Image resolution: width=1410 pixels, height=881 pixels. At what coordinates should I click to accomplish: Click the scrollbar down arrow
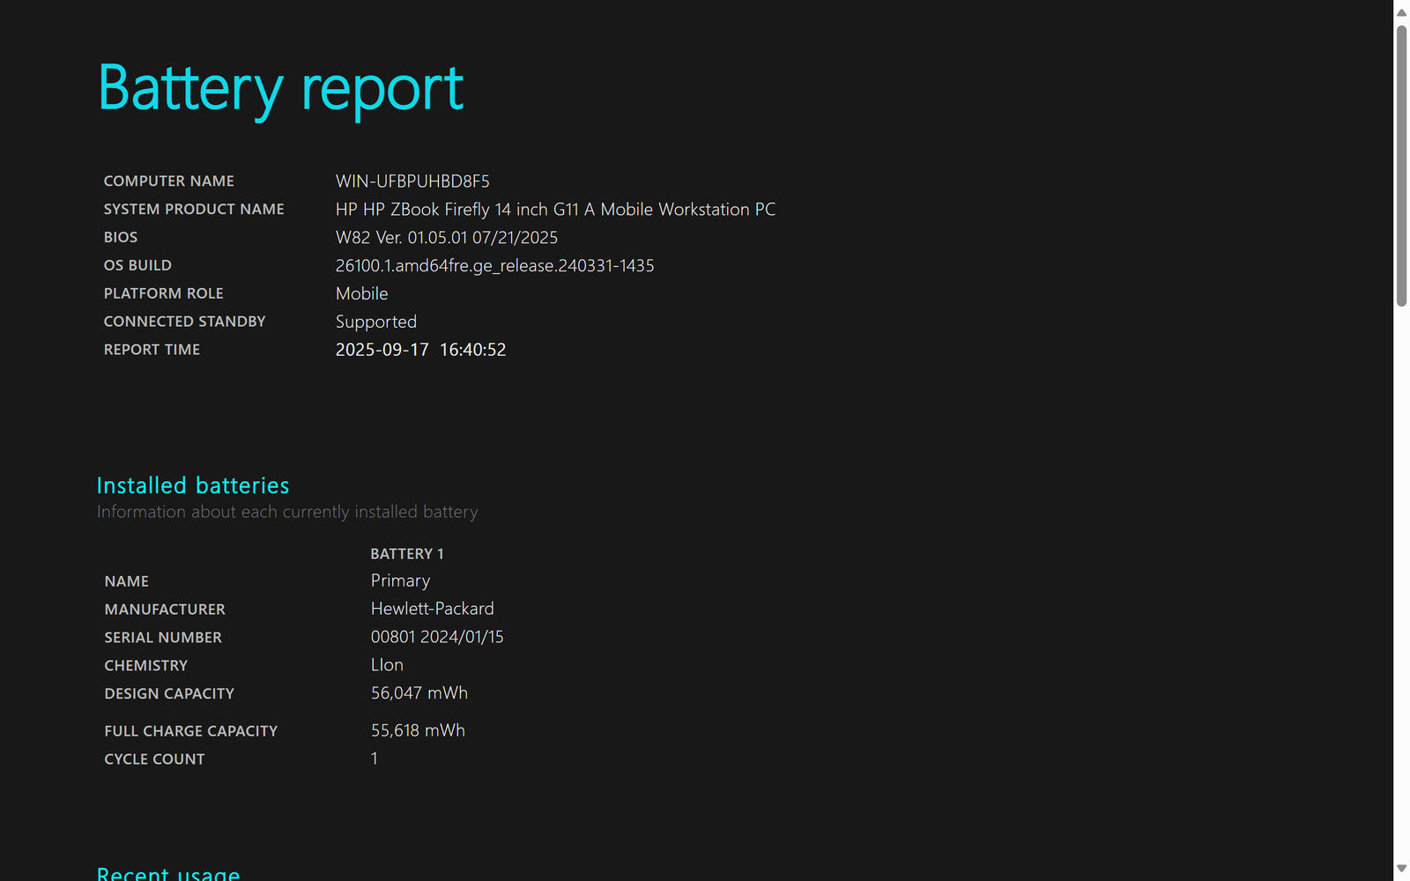(x=1401, y=869)
